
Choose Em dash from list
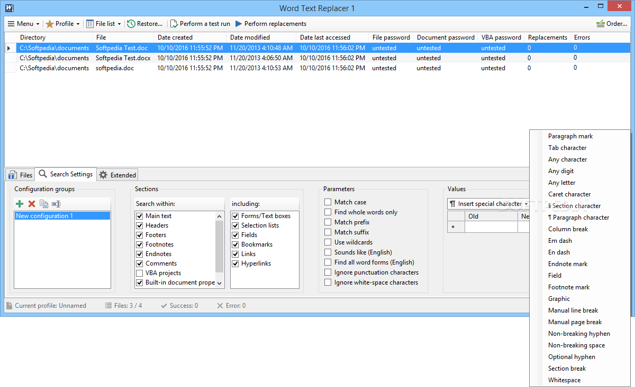coord(560,241)
